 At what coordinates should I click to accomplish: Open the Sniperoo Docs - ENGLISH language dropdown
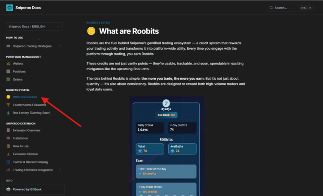click(34, 26)
